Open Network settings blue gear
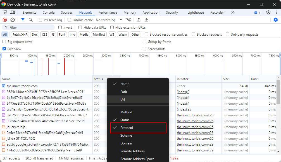The image size is (281, 162). click(276, 20)
